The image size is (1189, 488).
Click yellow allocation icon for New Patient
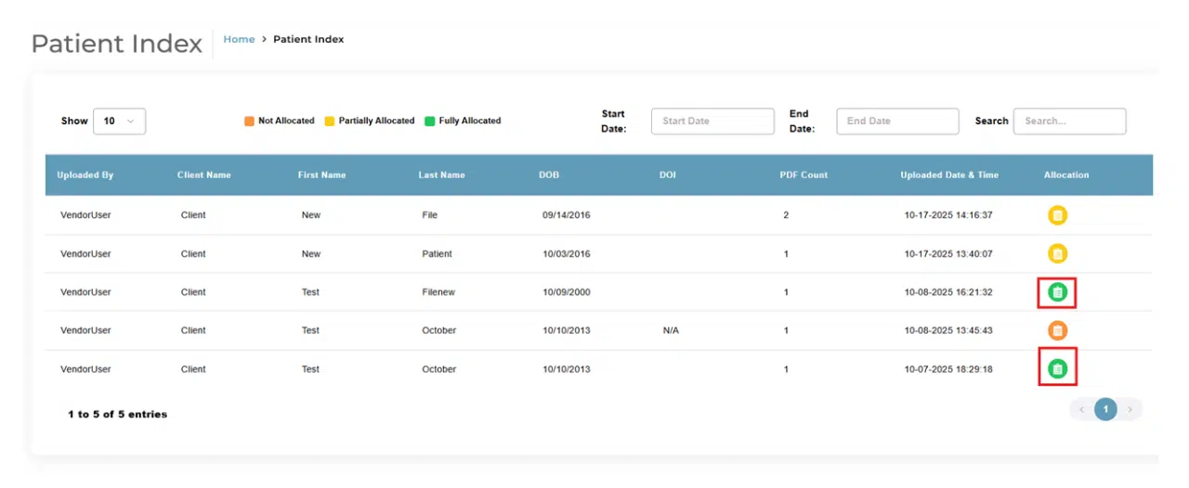tap(1057, 253)
